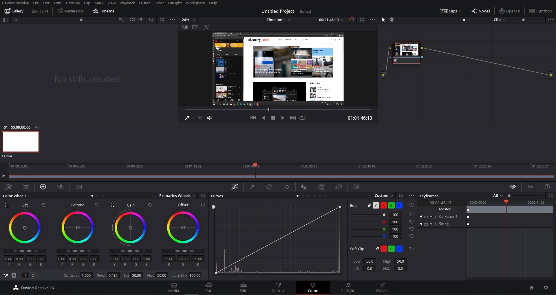The height and width of the screenshot is (295, 556).
Task: Open the Media Pool panel
Action: click(x=71, y=11)
